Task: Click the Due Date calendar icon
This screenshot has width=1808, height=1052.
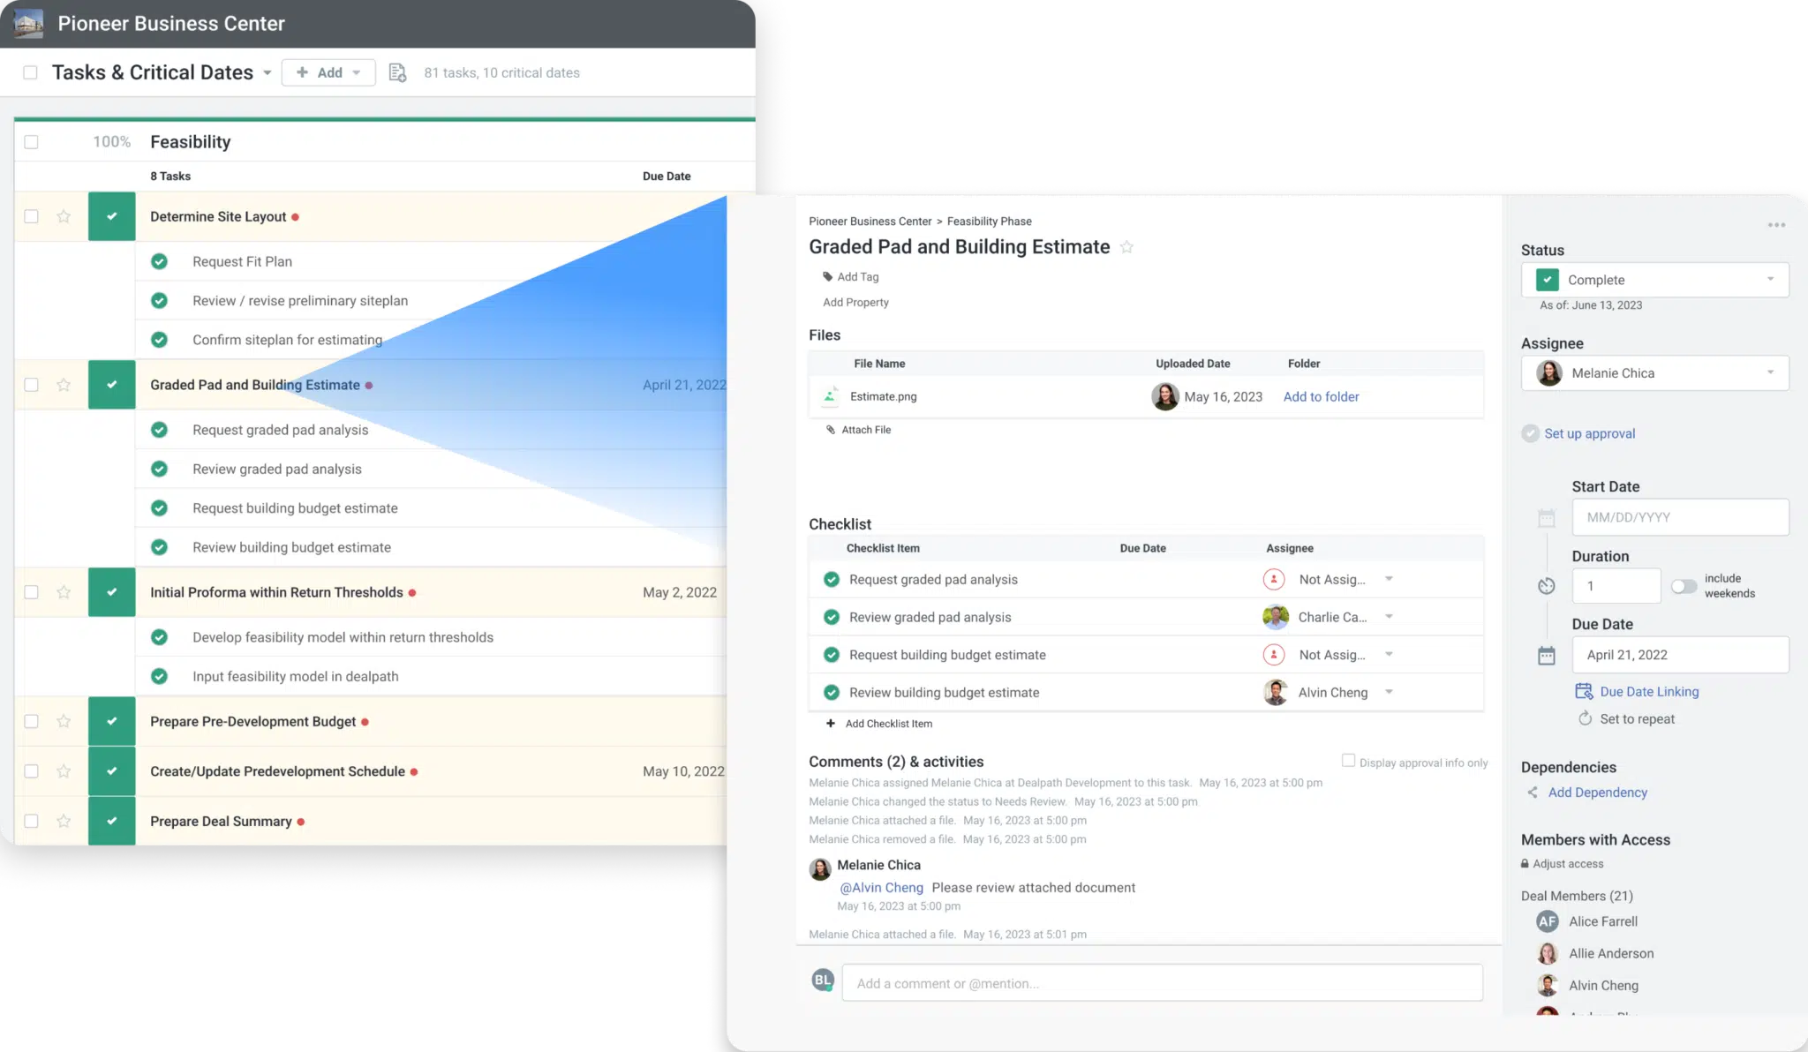Action: [x=1547, y=656]
